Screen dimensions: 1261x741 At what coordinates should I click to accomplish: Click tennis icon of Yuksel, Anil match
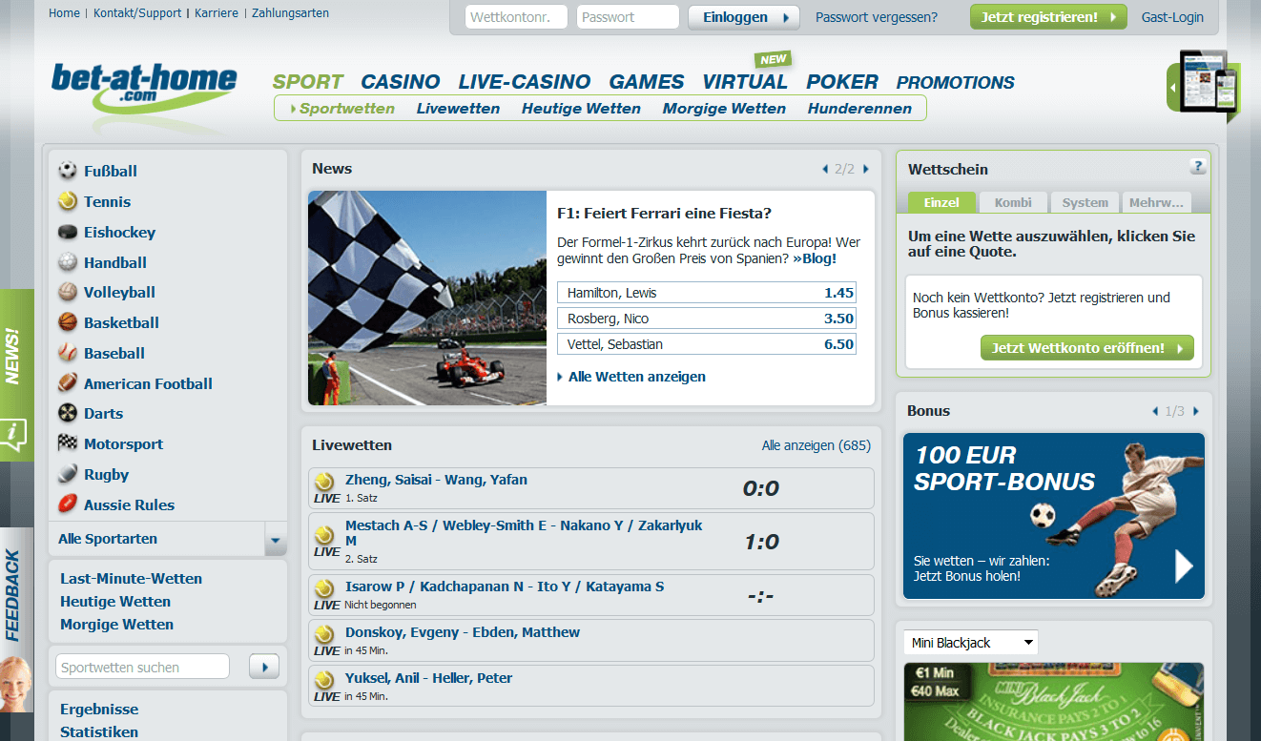324,680
